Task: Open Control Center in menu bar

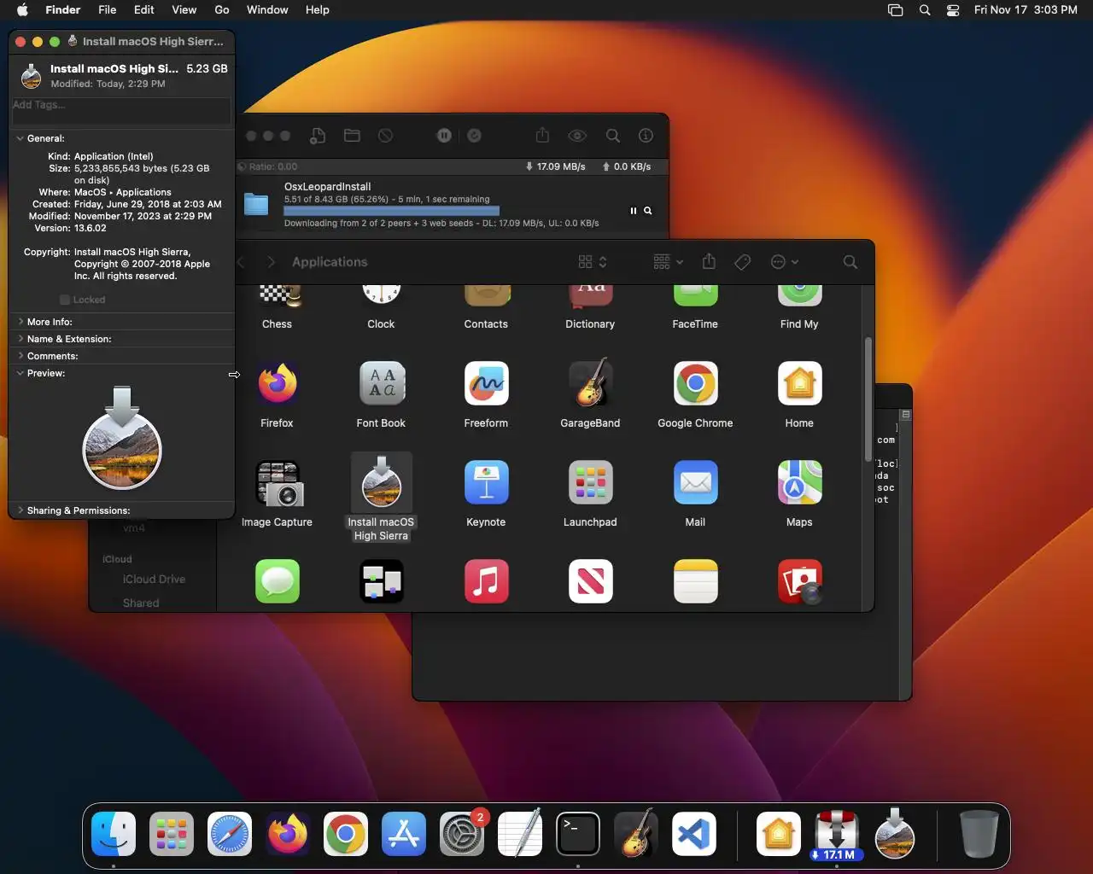Action: 953,9
